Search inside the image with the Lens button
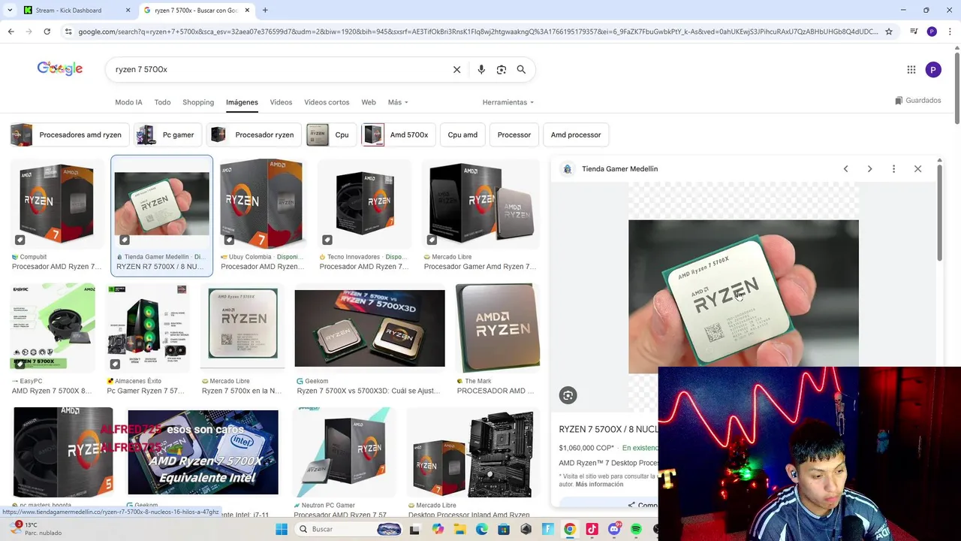 tap(568, 395)
